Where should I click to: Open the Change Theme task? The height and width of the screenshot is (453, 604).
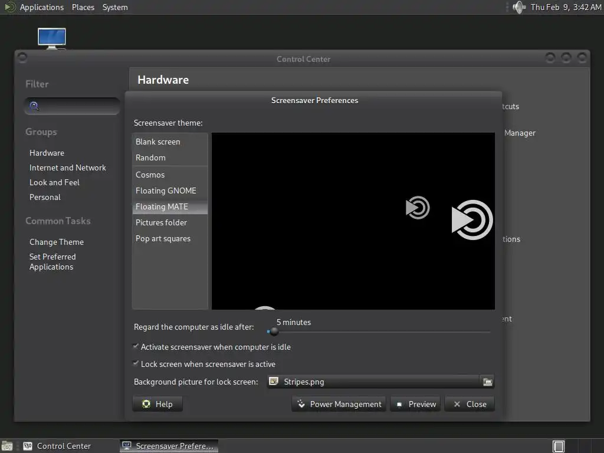coord(57,242)
